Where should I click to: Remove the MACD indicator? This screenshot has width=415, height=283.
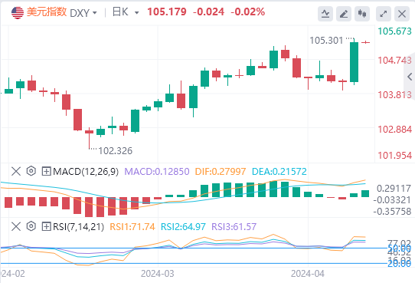(16, 172)
